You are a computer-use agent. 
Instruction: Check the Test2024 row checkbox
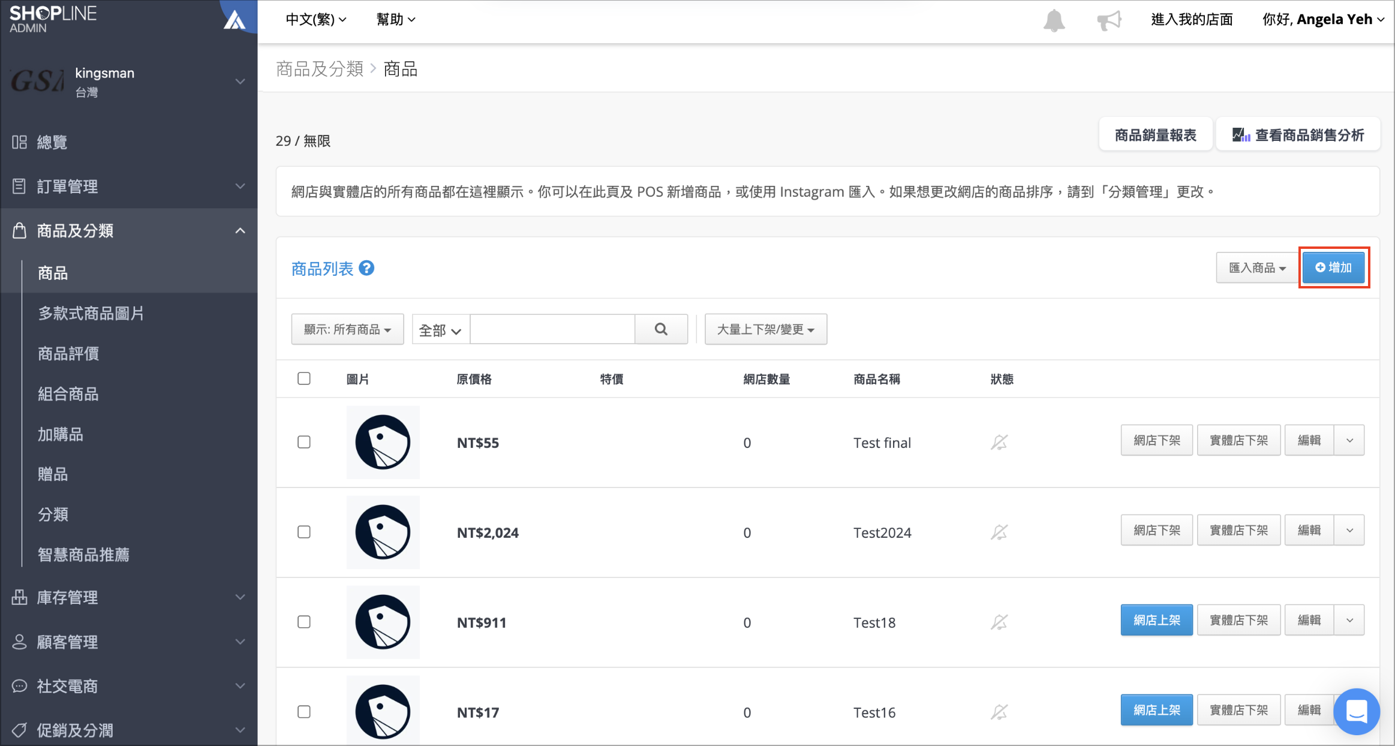coord(304,532)
